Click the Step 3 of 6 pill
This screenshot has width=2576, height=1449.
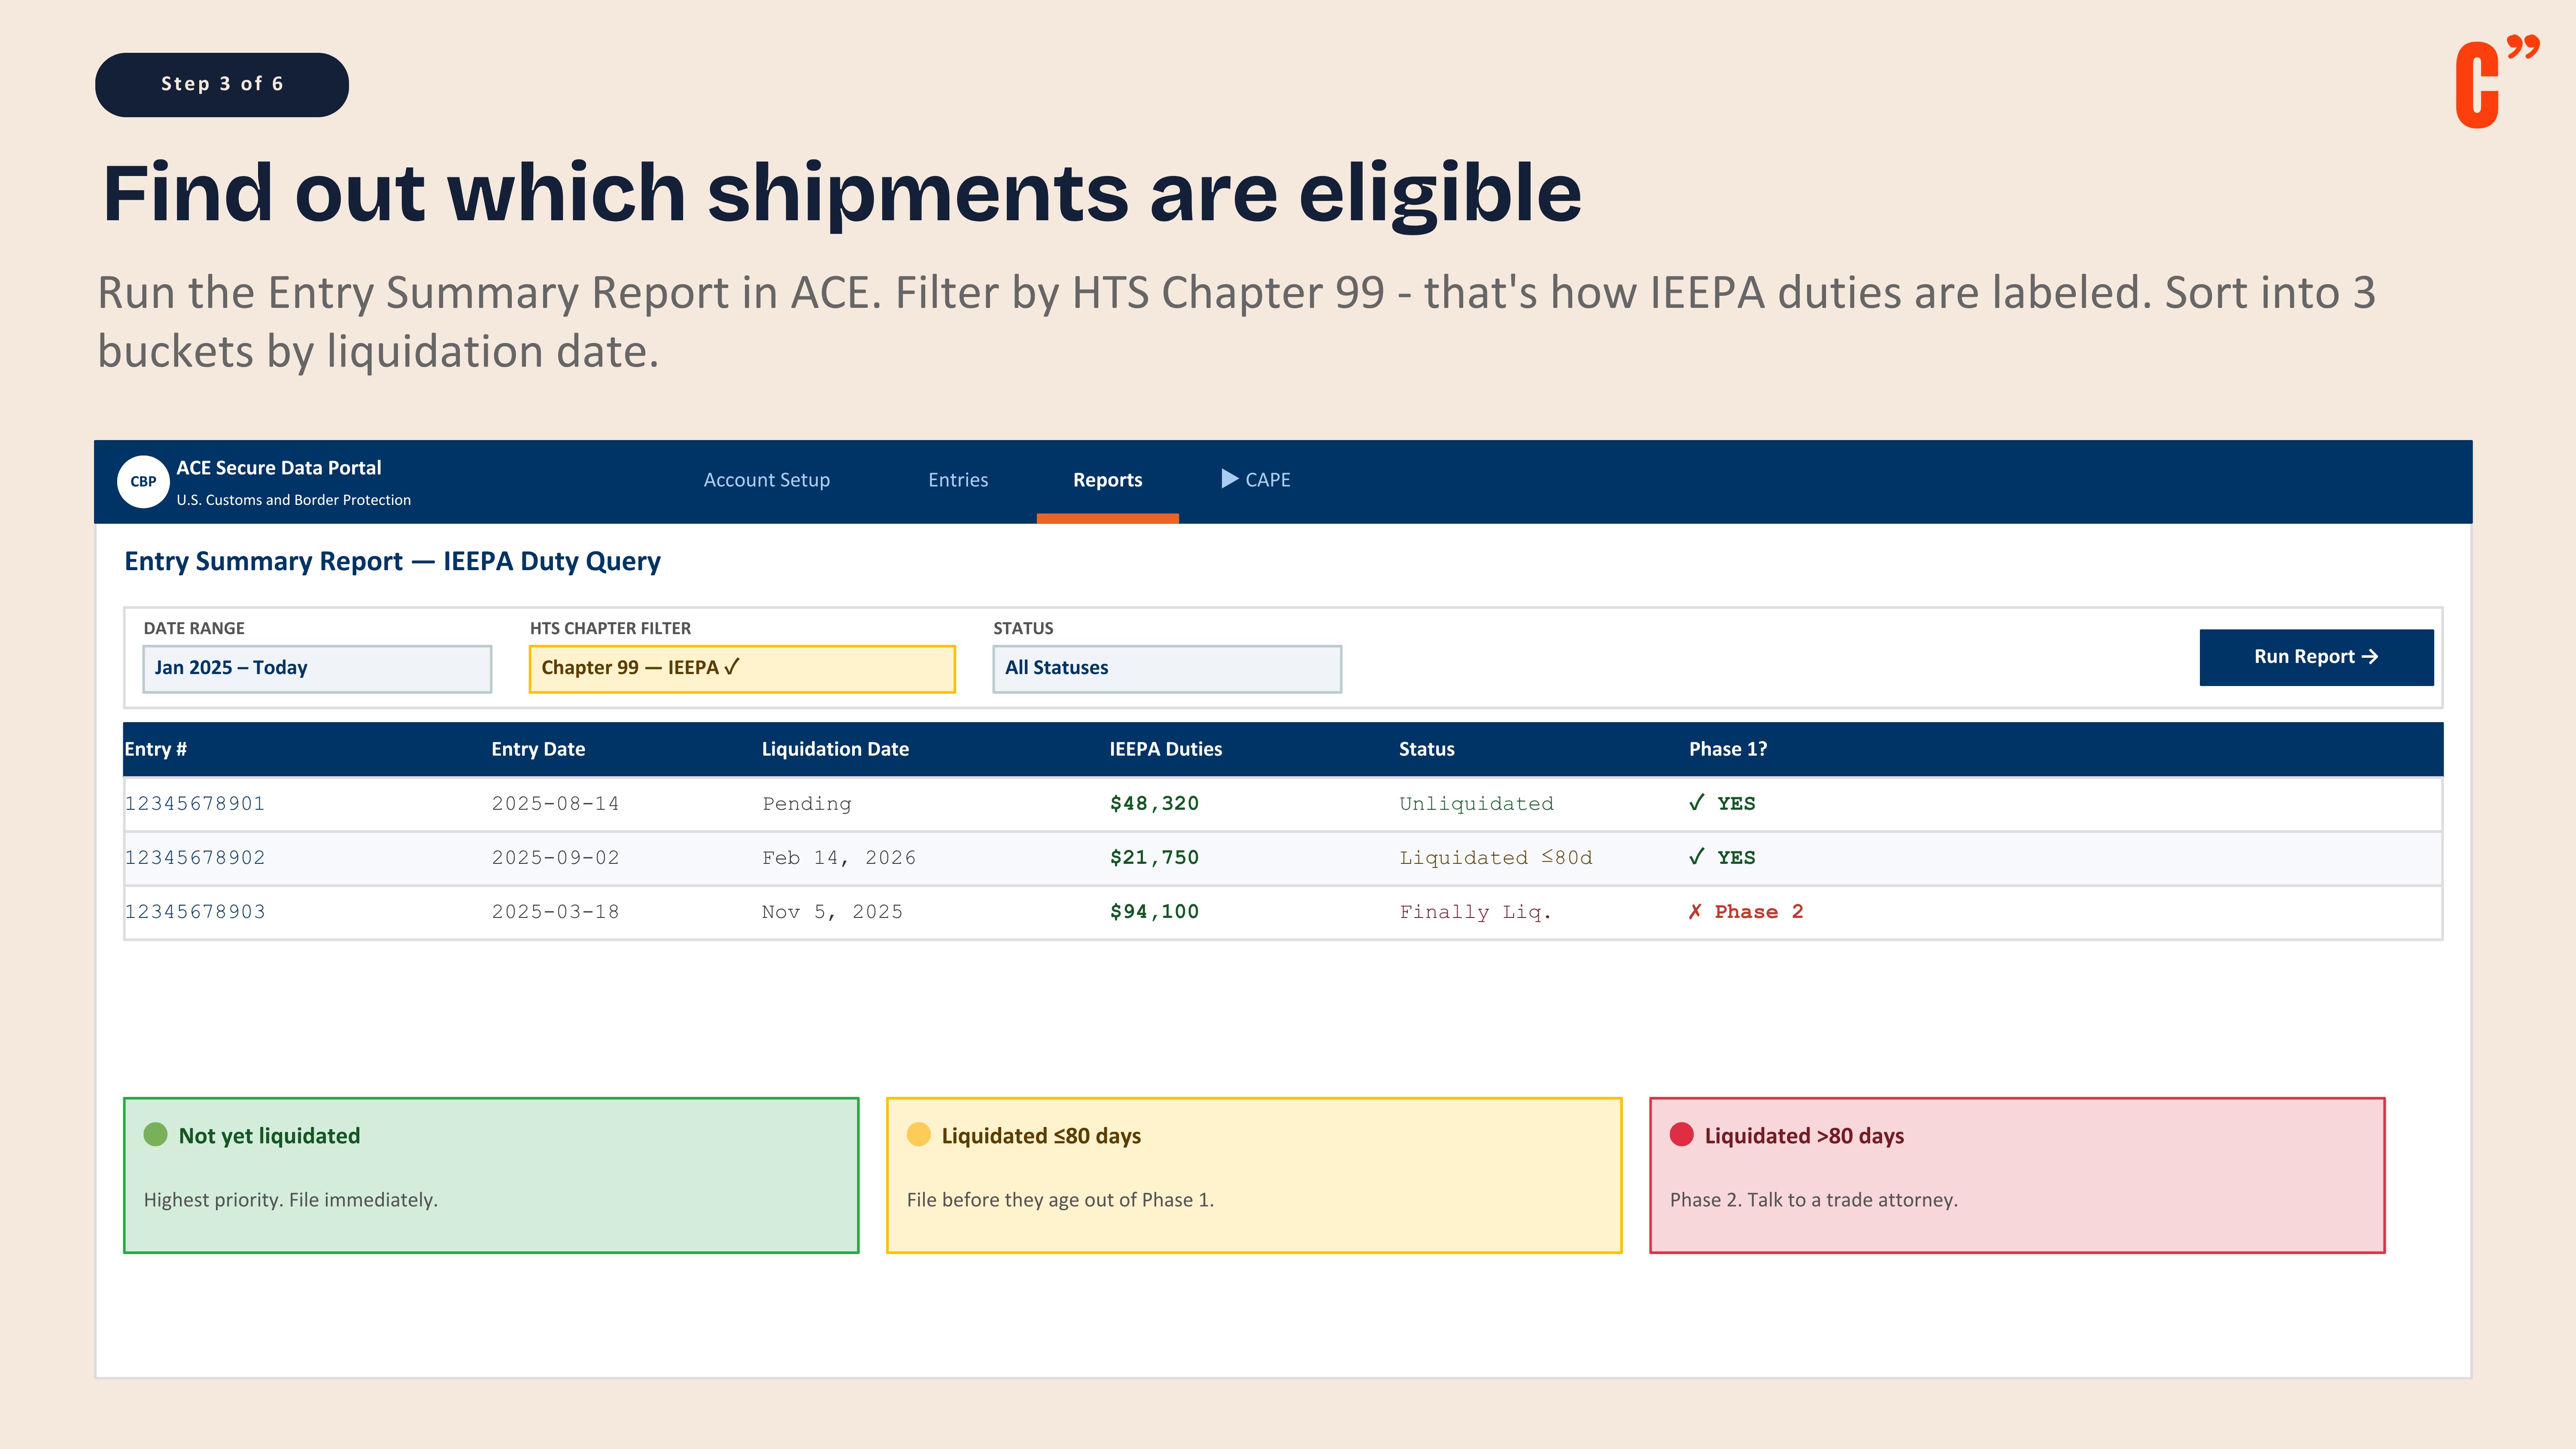(x=222, y=84)
